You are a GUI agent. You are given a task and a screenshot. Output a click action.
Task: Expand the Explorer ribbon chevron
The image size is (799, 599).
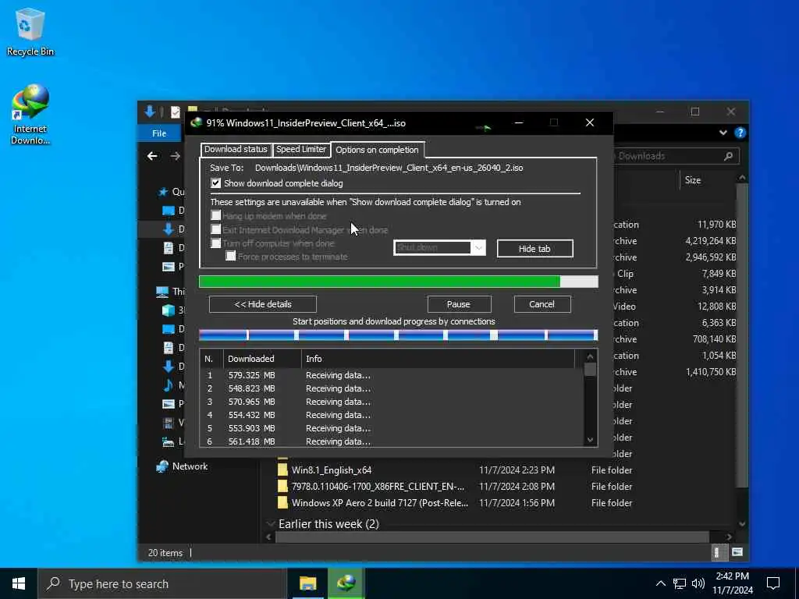point(723,133)
